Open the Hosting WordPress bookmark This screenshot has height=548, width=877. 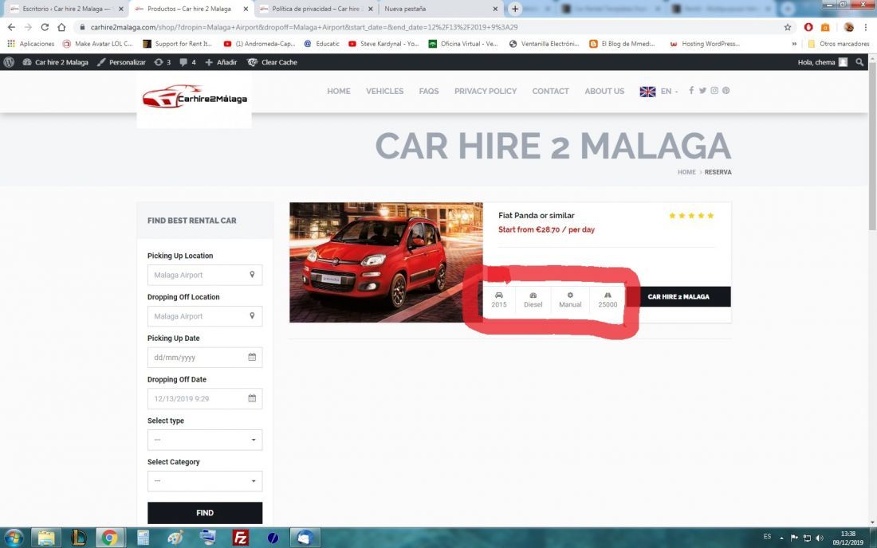[x=705, y=44]
